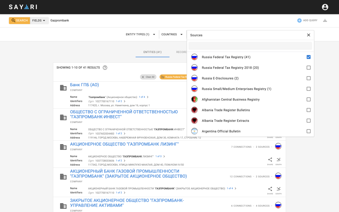Open the user account profile icon
Screen dimensions: 339x212
coord(325,7)
